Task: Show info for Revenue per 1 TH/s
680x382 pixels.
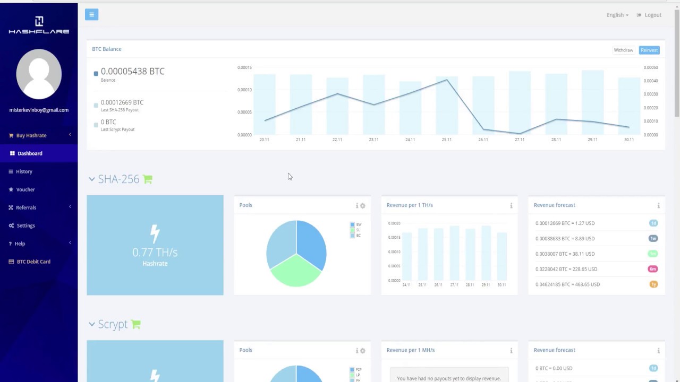Action: pyautogui.click(x=511, y=206)
